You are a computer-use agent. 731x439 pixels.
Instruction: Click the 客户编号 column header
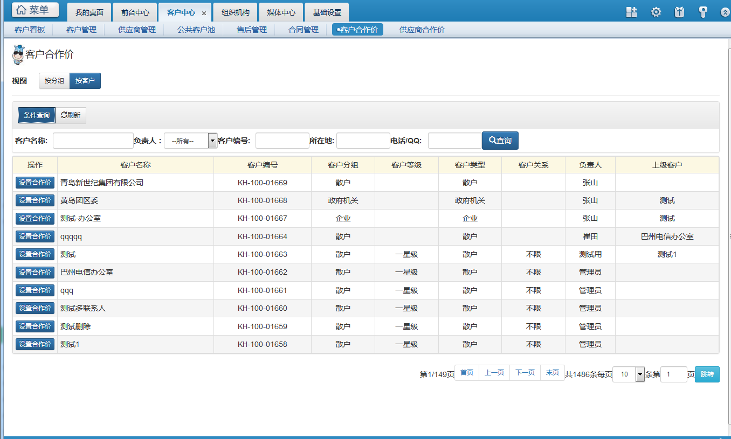[263, 165]
